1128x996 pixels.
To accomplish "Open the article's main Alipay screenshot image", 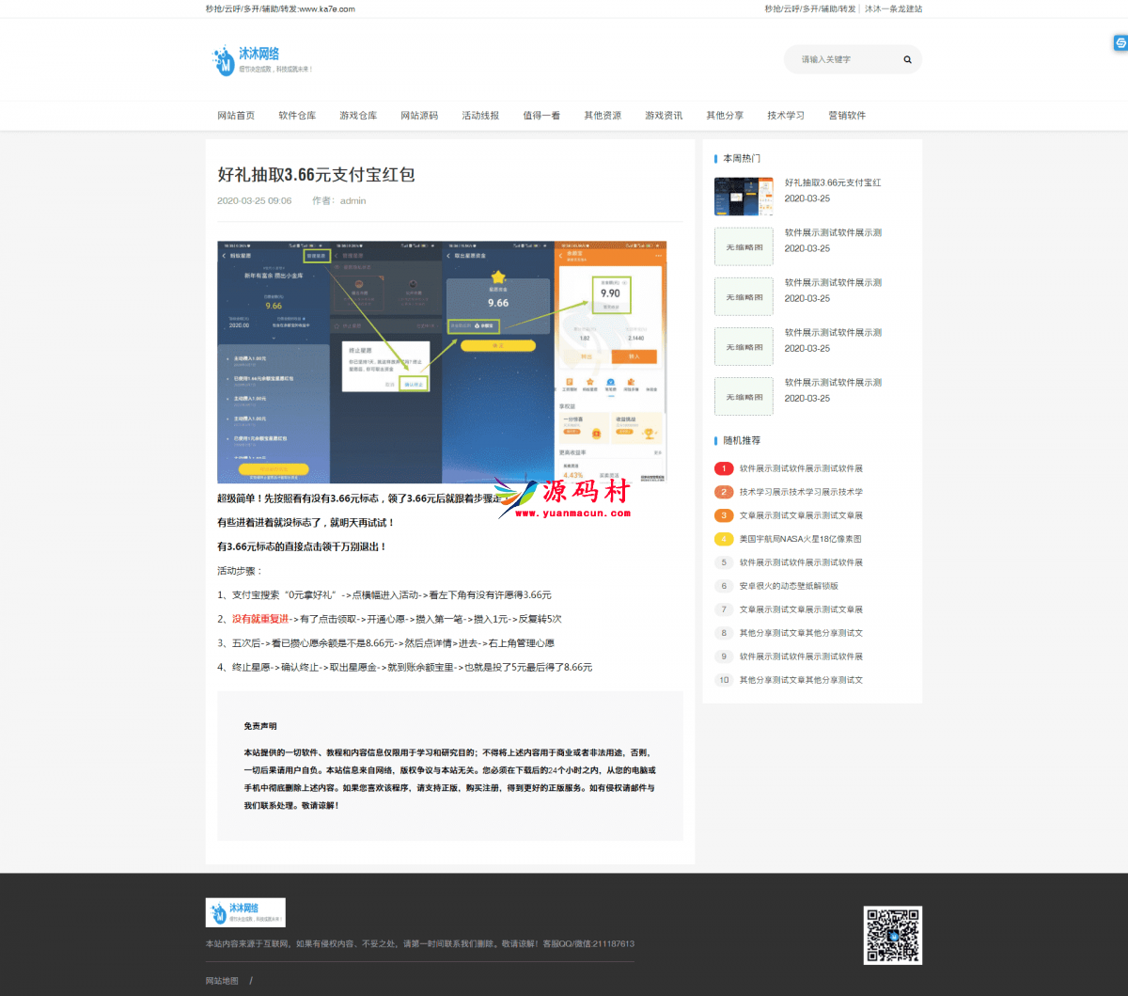I will 442,362.
